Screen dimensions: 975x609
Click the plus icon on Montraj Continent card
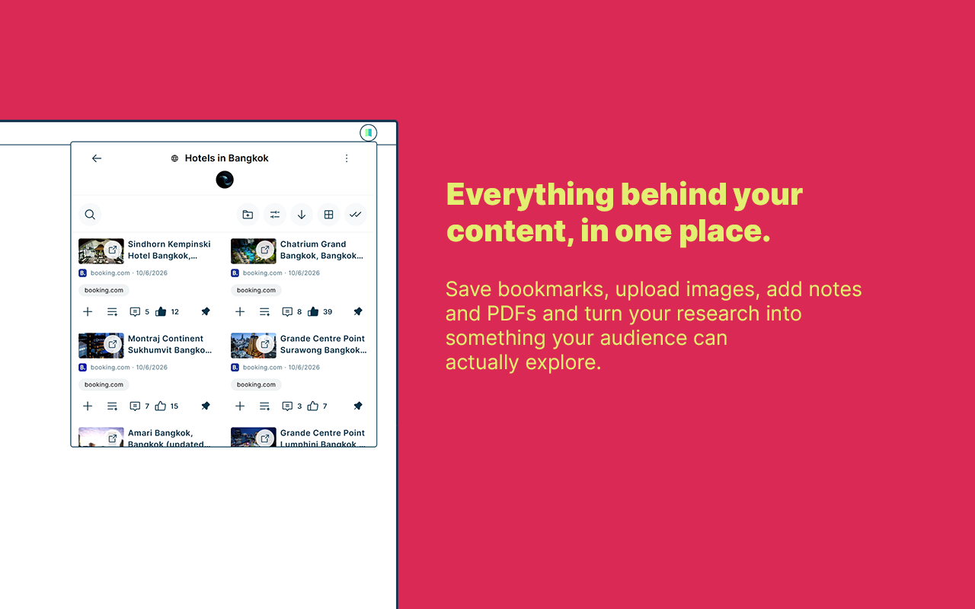(x=88, y=406)
